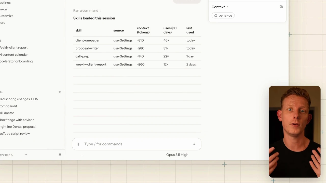Open the Ben AI account dropdown chevron
The height and width of the screenshot is (183, 326).
(26, 155)
